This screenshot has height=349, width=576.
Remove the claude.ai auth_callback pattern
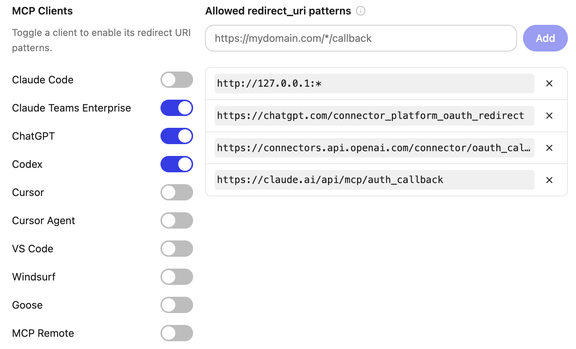(549, 180)
